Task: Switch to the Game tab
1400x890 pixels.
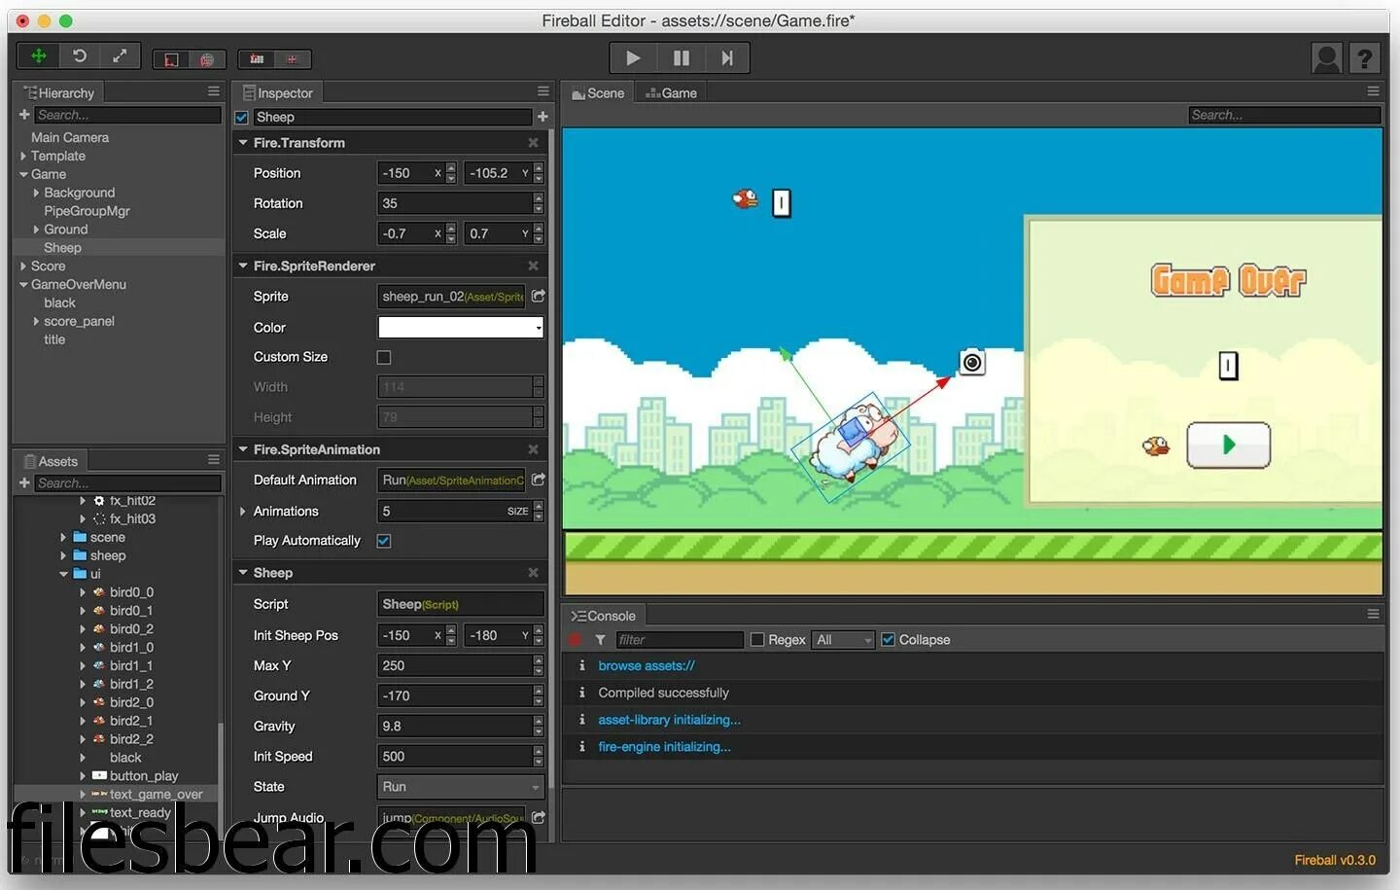Action: click(x=671, y=93)
